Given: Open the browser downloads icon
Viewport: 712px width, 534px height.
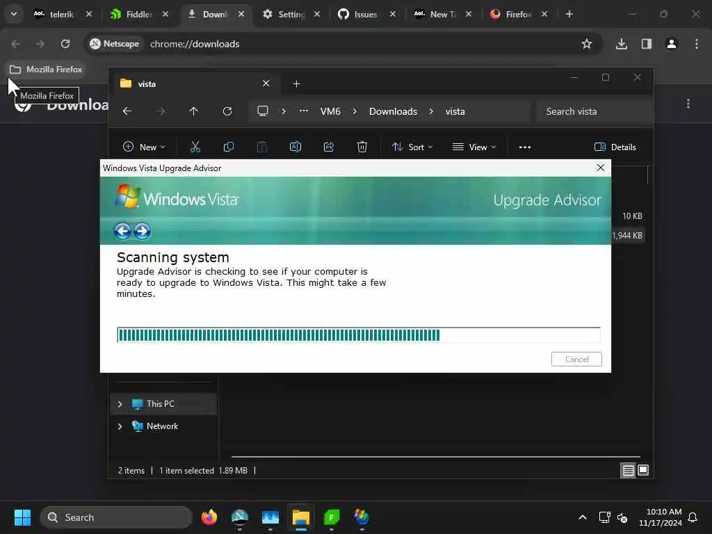Looking at the screenshot, I should (x=621, y=44).
